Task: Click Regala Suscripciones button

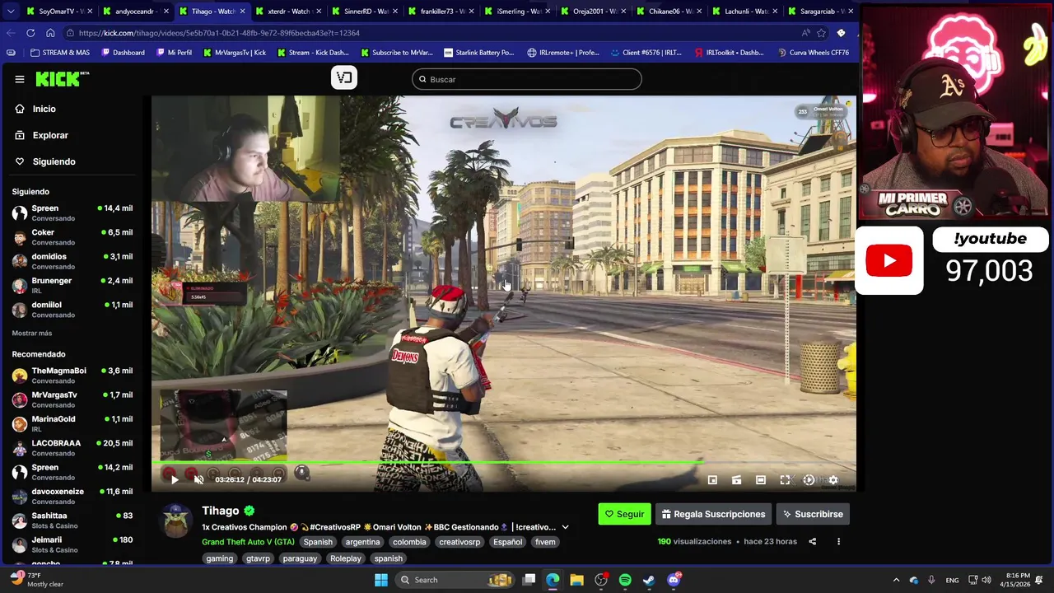Action: pyautogui.click(x=713, y=514)
